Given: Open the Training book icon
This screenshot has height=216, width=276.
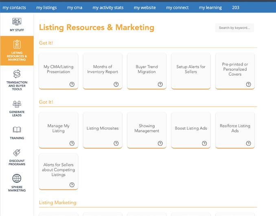Looking at the screenshot, I should pyautogui.click(x=17, y=130).
